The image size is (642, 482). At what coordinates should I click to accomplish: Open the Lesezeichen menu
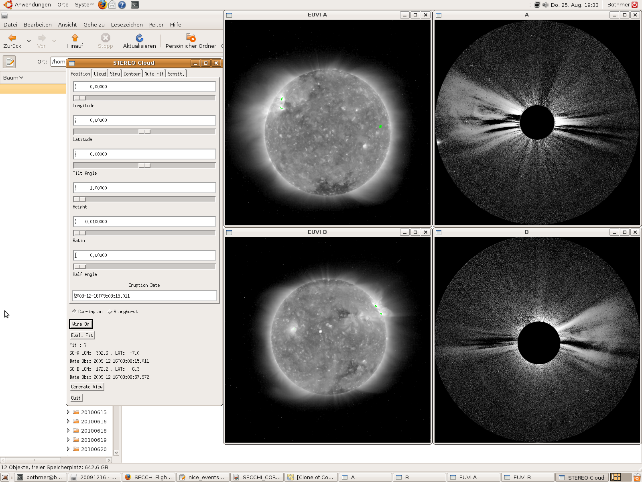click(x=127, y=25)
